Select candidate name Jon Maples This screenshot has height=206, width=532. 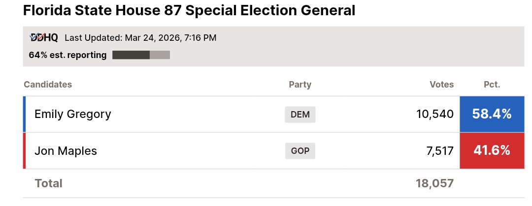(x=66, y=151)
